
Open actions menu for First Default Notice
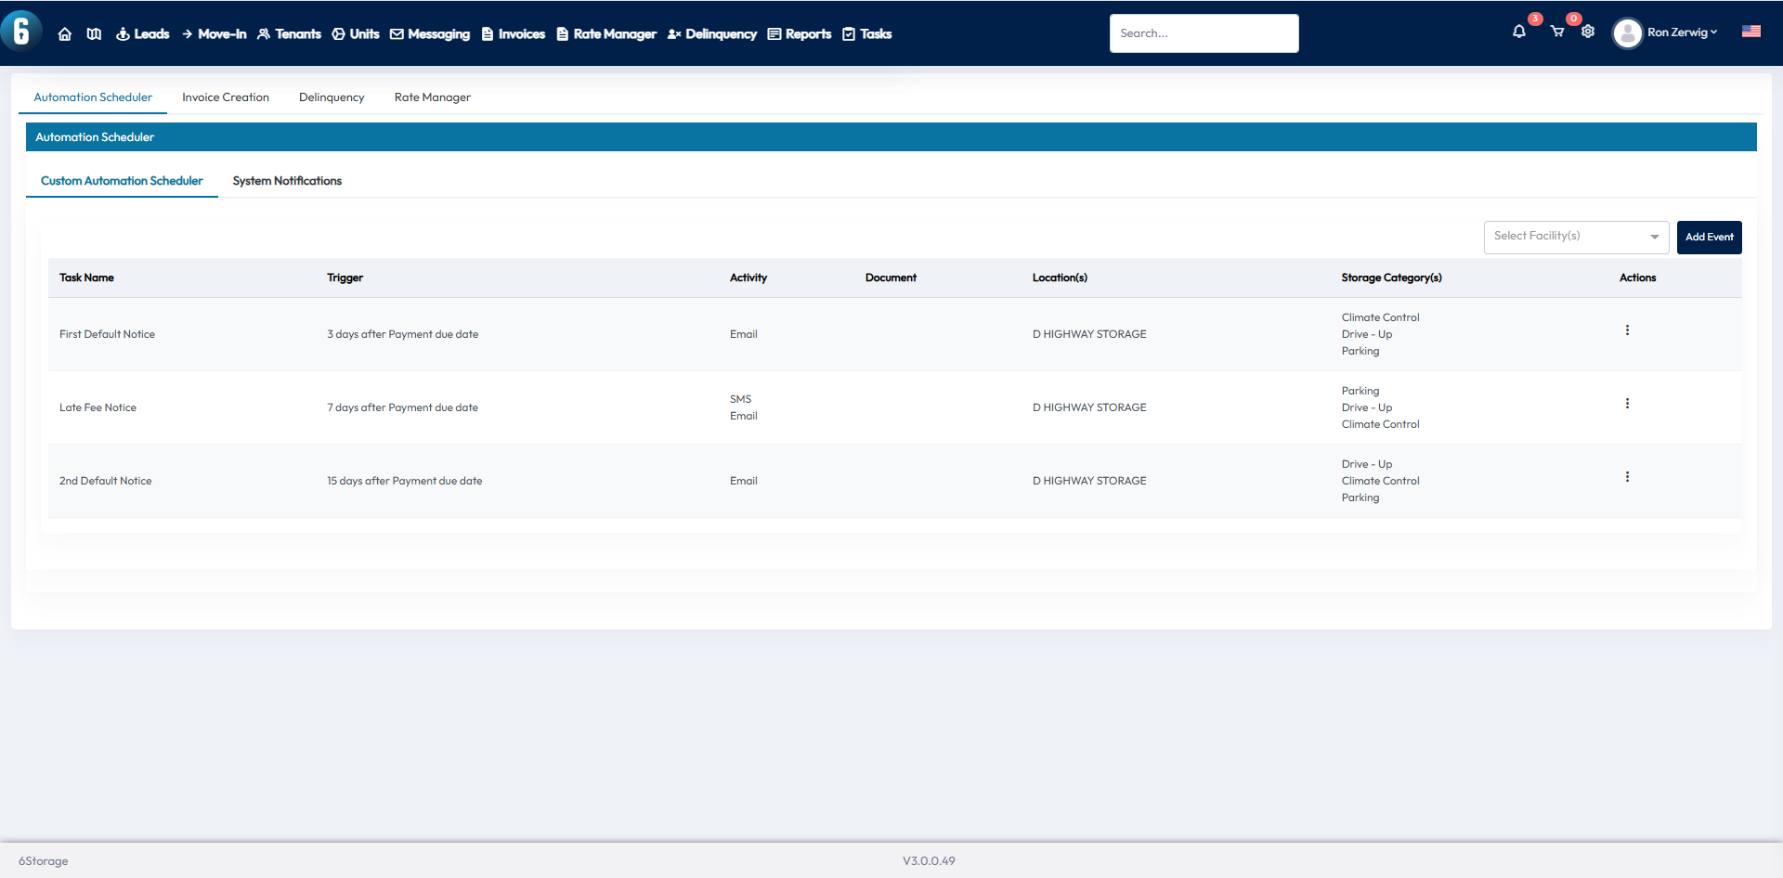tap(1627, 330)
